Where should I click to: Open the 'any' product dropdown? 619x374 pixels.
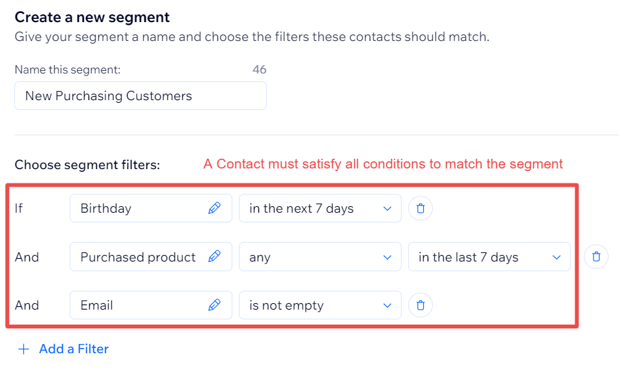click(320, 256)
